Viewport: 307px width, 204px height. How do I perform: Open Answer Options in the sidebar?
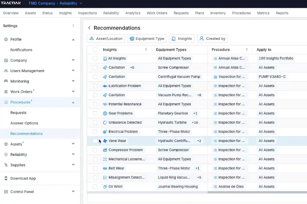point(24,123)
